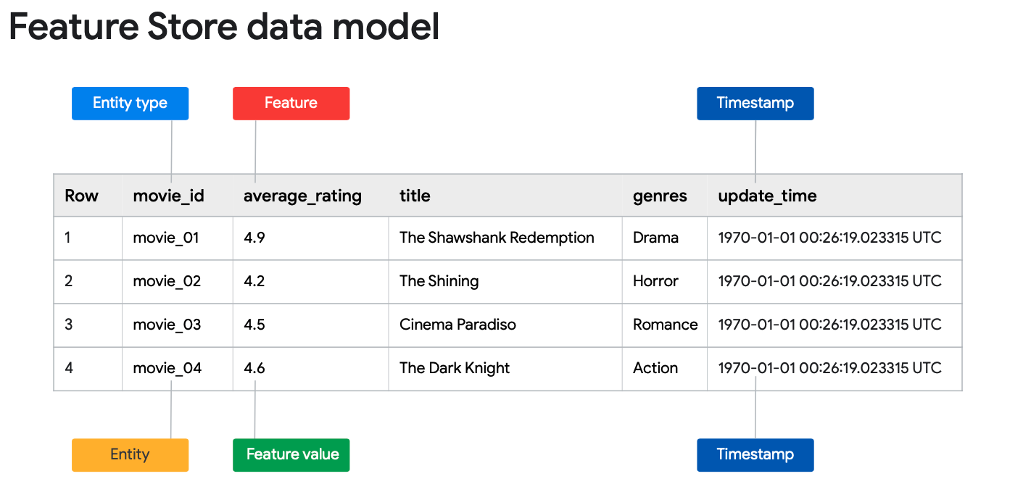Click The Shining title cell

click(439, 281)
